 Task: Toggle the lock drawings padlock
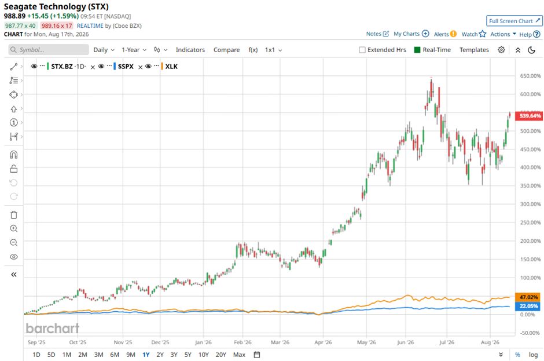(13, 169)
